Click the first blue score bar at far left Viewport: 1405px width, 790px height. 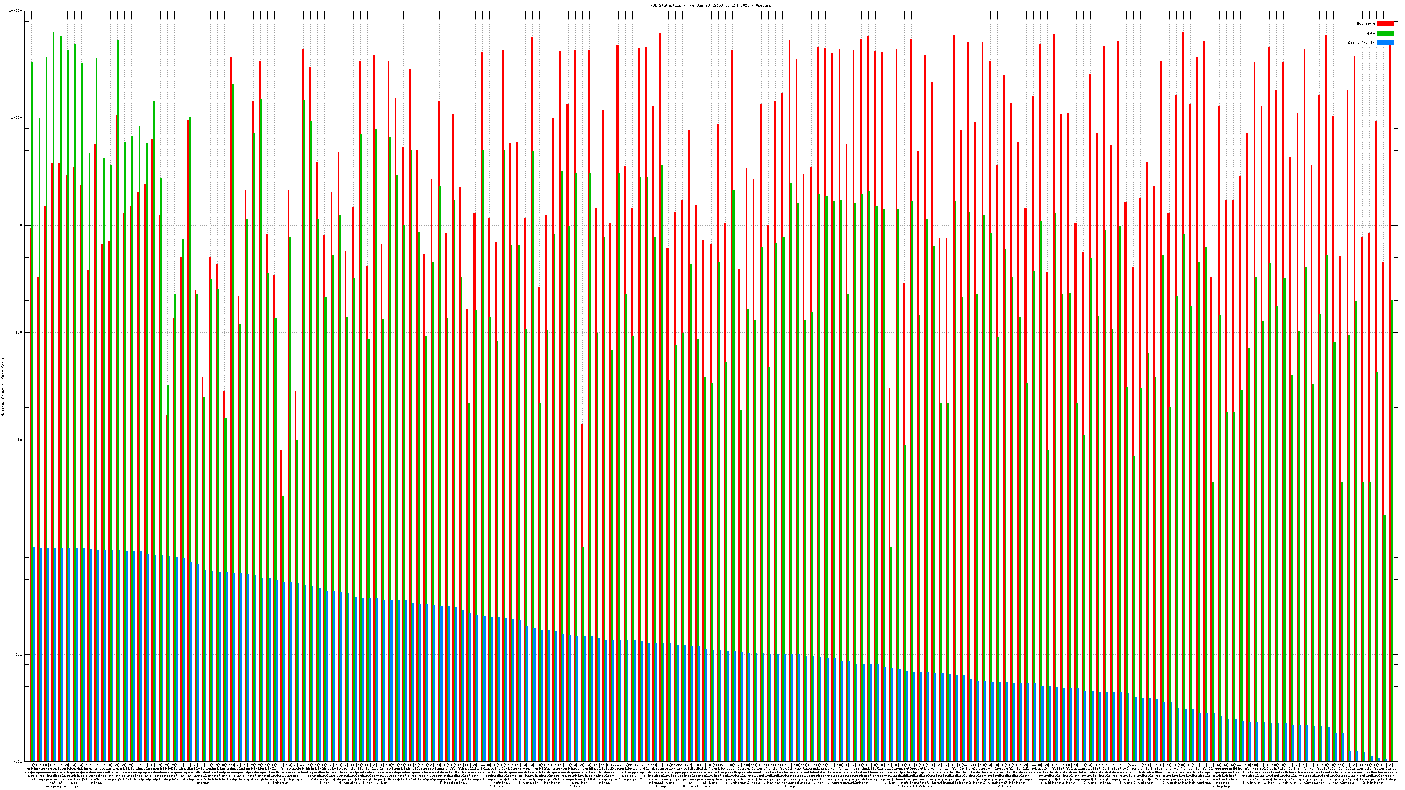tap(34, 654)
